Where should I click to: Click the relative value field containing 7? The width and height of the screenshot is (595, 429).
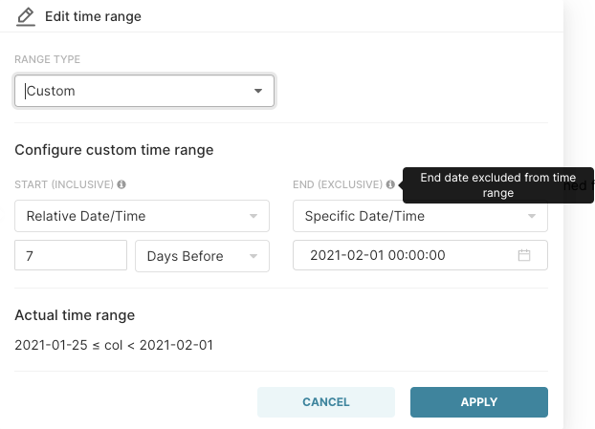(x=71, y=256)
